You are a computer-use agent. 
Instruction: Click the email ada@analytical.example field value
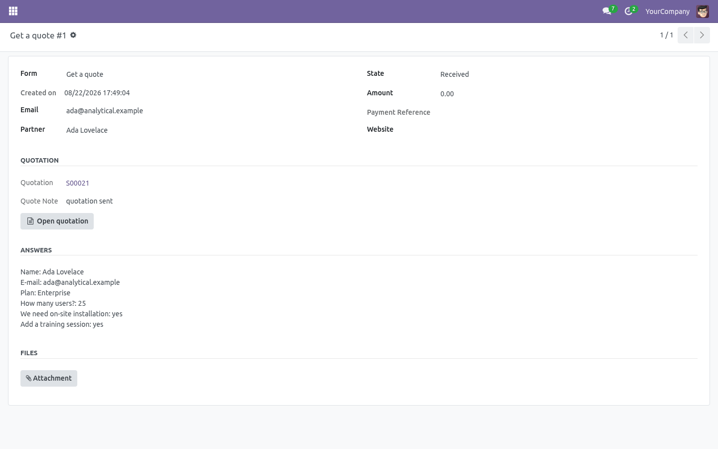tap(105, 111)
